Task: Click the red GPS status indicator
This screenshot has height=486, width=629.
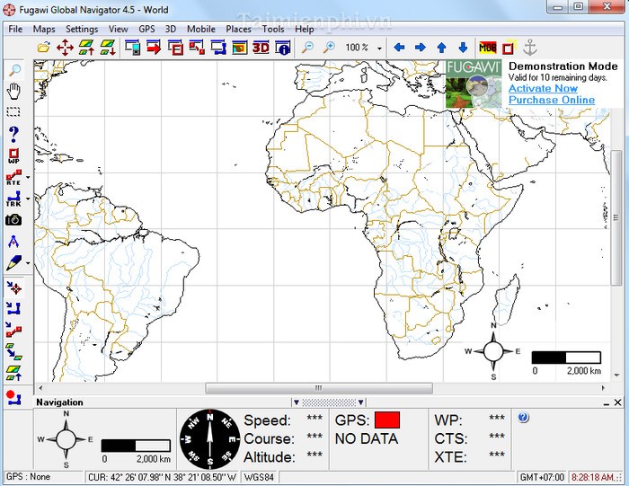Action: (x=387, y=420)
